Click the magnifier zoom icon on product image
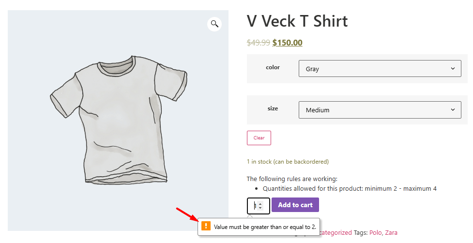This screenshot has width=473, height=243. click(214, 24)
